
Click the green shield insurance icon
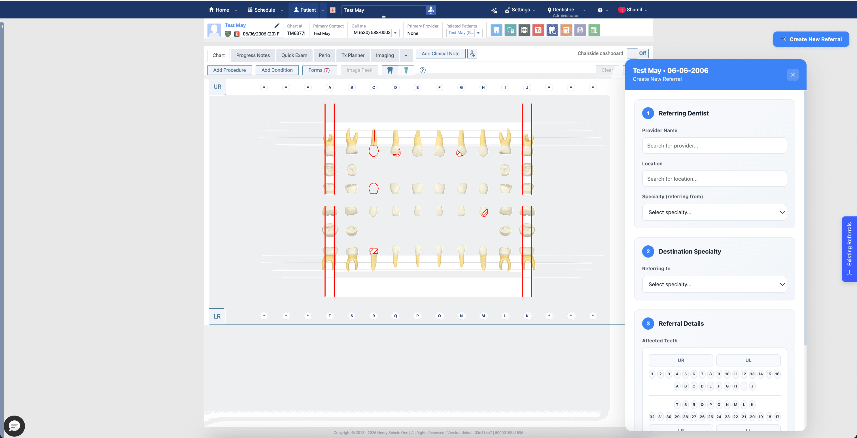click(x=228, y=34)
